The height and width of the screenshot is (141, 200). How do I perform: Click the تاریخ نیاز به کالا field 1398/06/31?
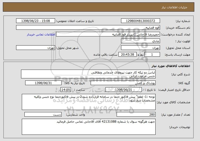43,83
